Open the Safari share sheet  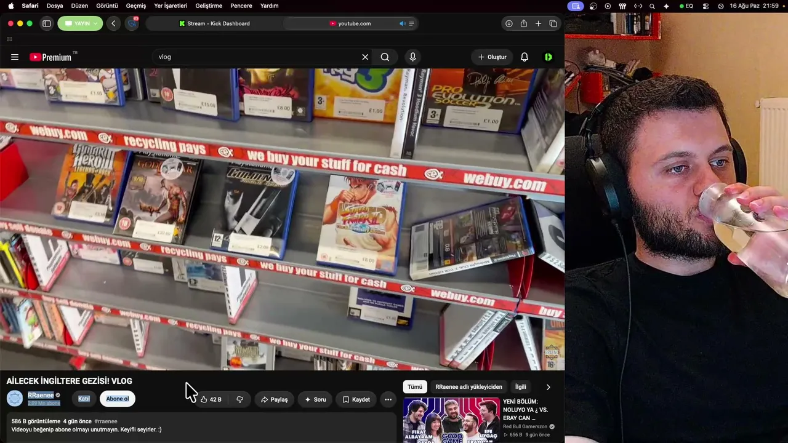(x=524, y=23)
